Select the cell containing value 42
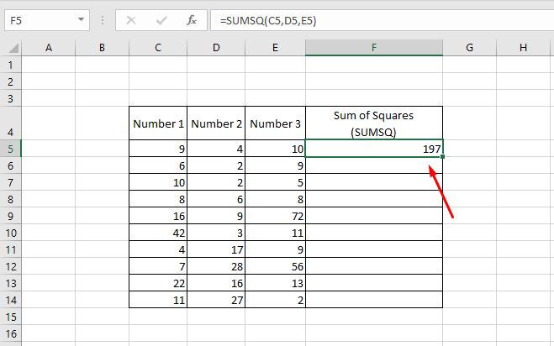 click(158, 232)
